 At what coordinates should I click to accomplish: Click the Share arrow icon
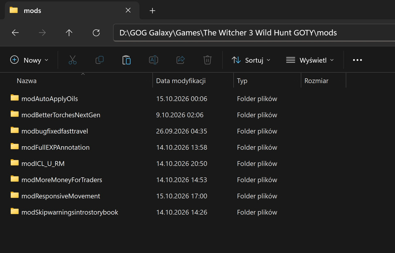(x=181, y=60)
